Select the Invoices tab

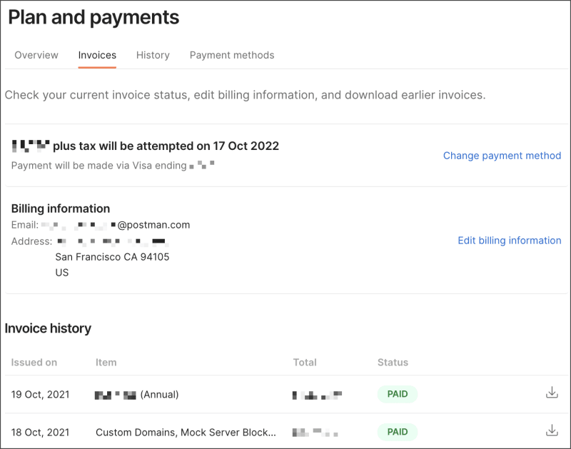[x=97, y=55]
